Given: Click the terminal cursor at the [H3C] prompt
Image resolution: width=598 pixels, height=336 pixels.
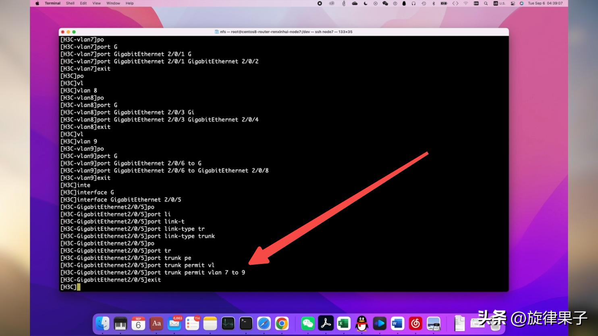Looking at the screenshot, I should [x=79, y=287].
